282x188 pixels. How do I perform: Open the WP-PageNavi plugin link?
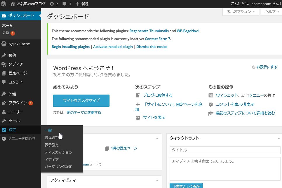pos(188,31)
